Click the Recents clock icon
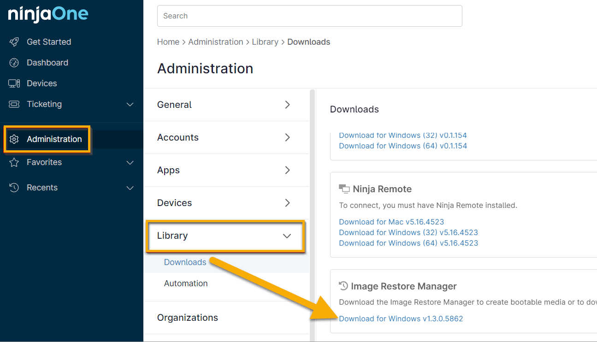The height and width of the screenshot is (342, 597). 14,188
